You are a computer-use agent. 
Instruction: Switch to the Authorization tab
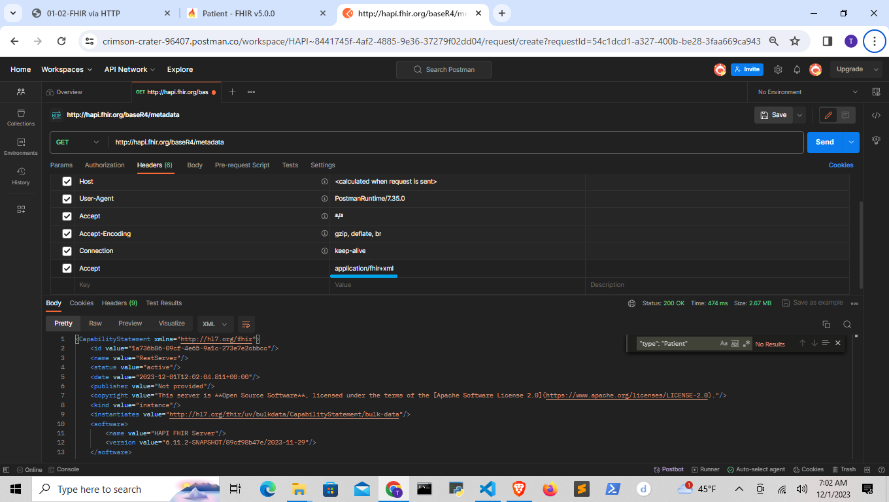(x=105, y=165)
